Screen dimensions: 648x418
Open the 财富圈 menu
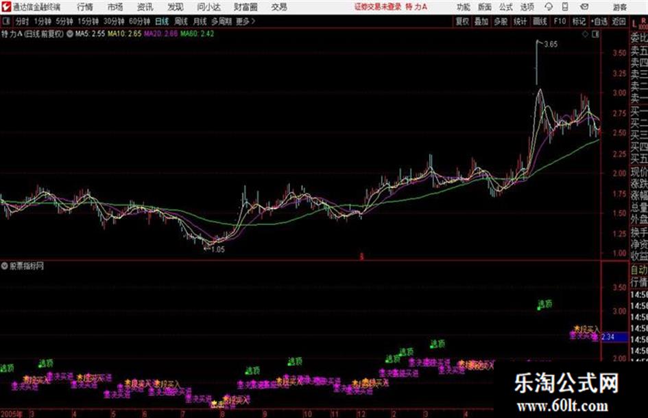coord(245,7)
